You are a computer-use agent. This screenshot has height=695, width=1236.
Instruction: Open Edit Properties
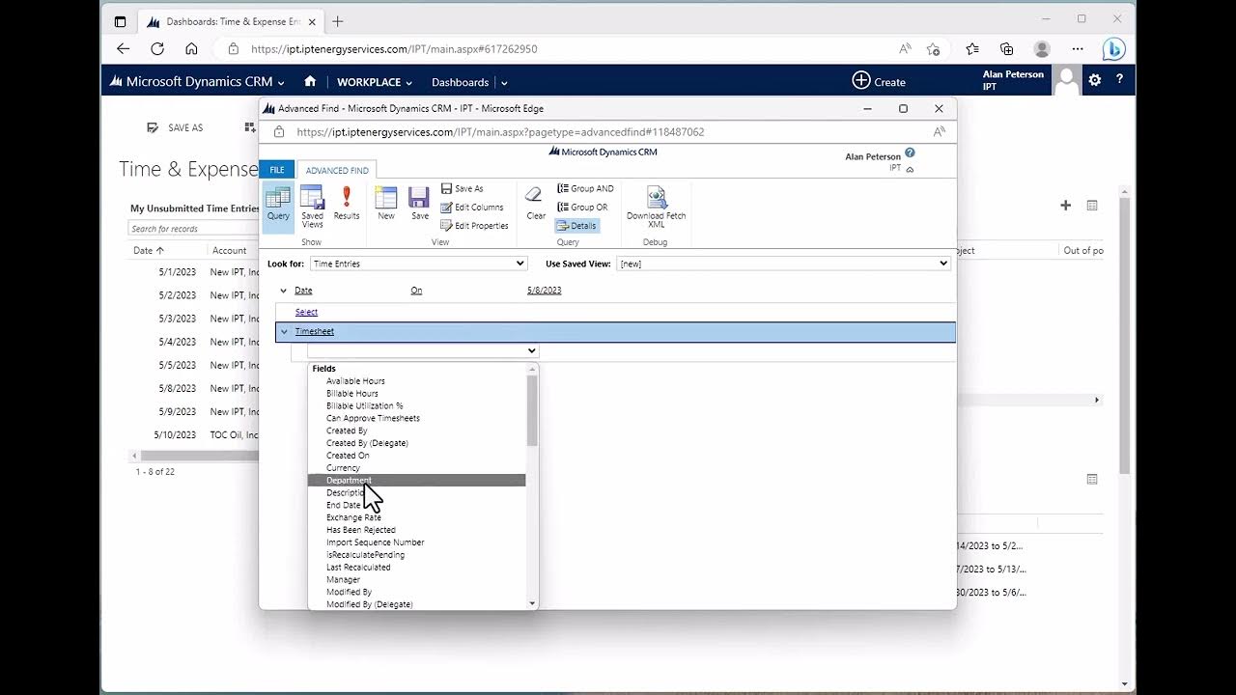474,226
